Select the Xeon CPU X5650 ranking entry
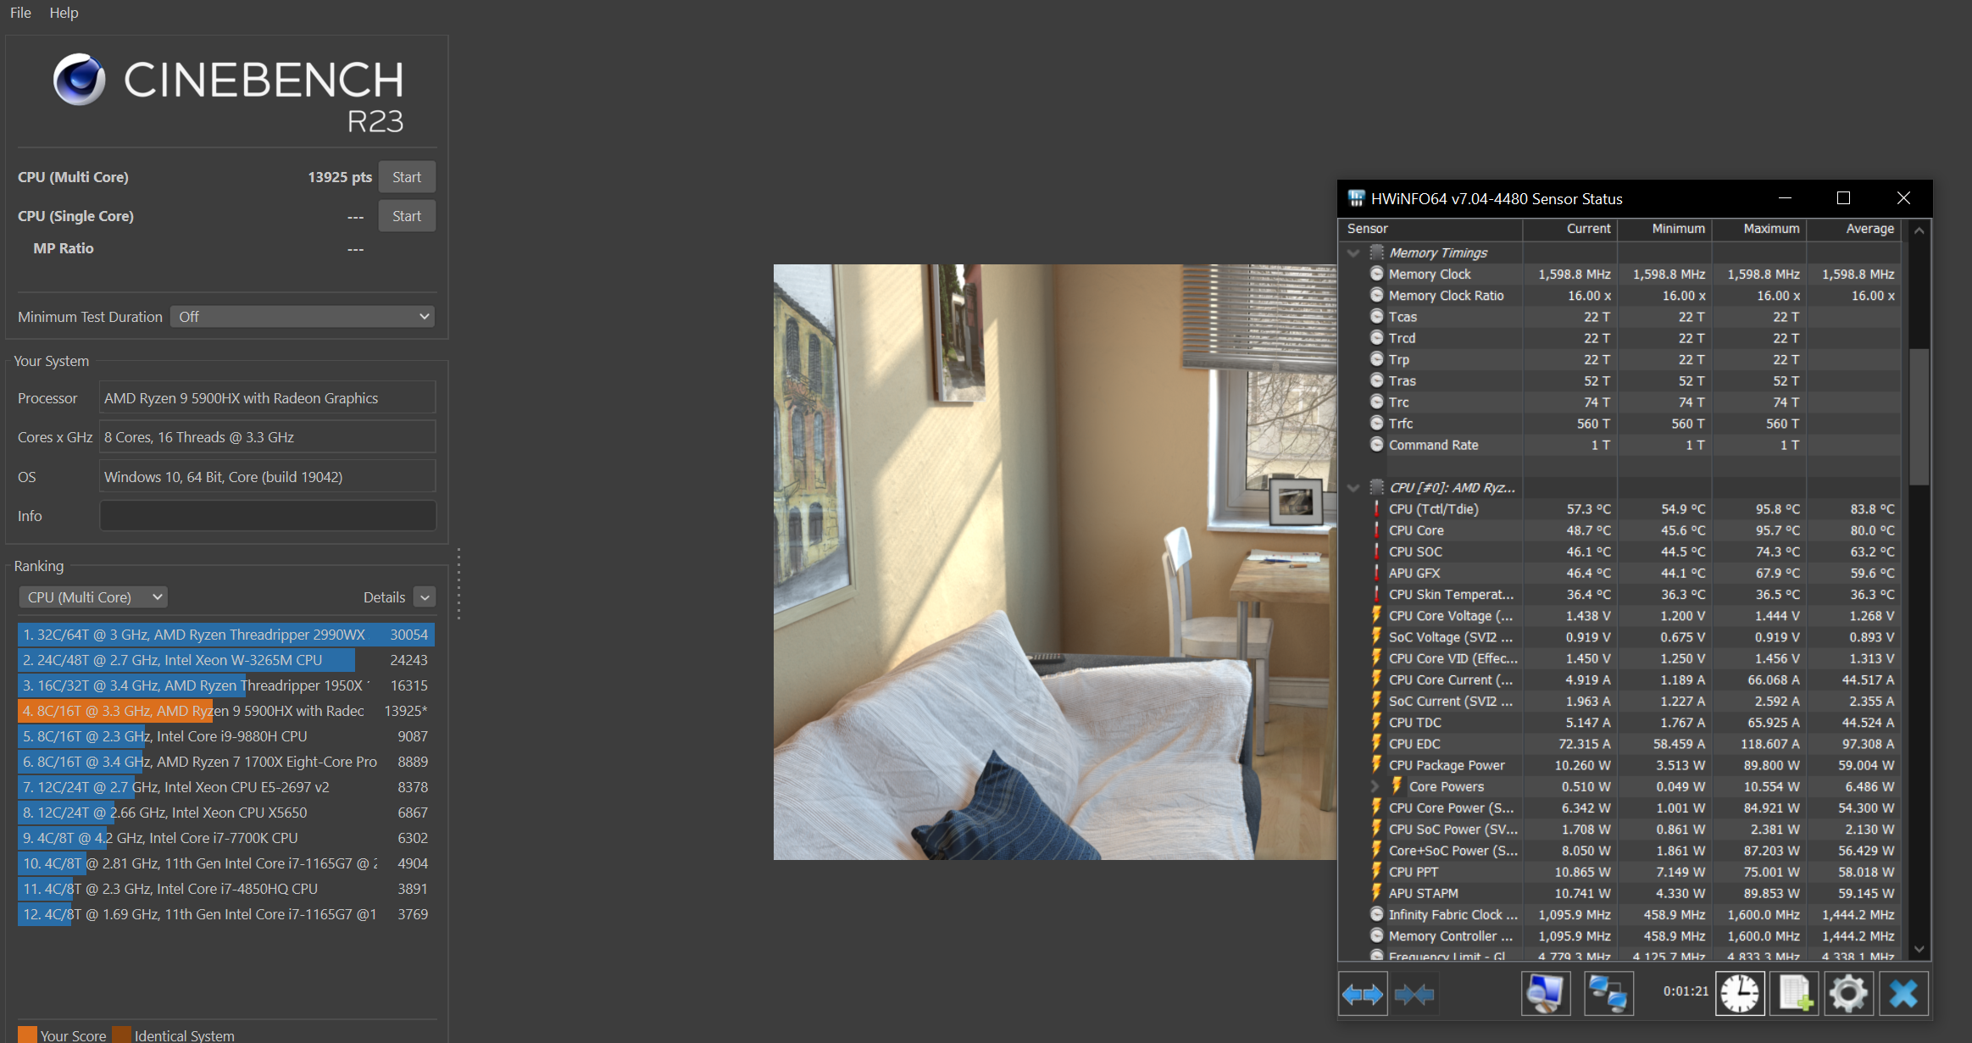 [225, 813]
